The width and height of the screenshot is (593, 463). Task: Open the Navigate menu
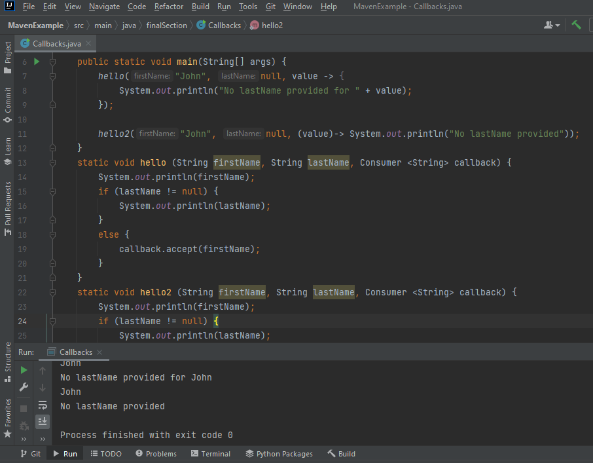point(104,7)
